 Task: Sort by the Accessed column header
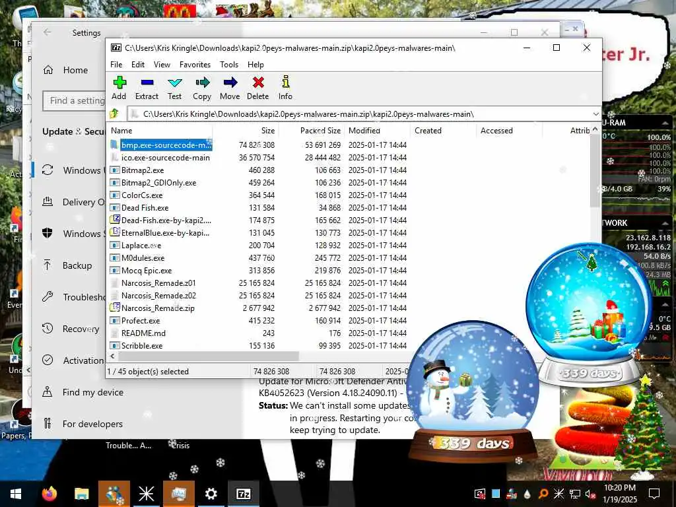pyautogui.click(x=509, y=131)
